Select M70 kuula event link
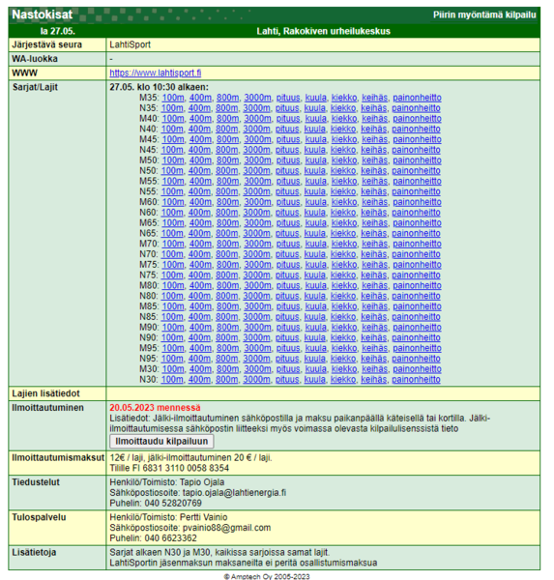This screenshot has height=580, width=554. [x=316, y=244]
